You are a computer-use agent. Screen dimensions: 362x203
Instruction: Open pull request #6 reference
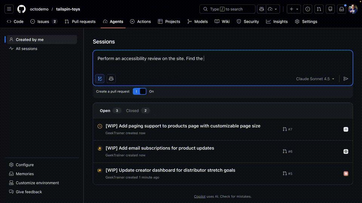pos(287,151)
